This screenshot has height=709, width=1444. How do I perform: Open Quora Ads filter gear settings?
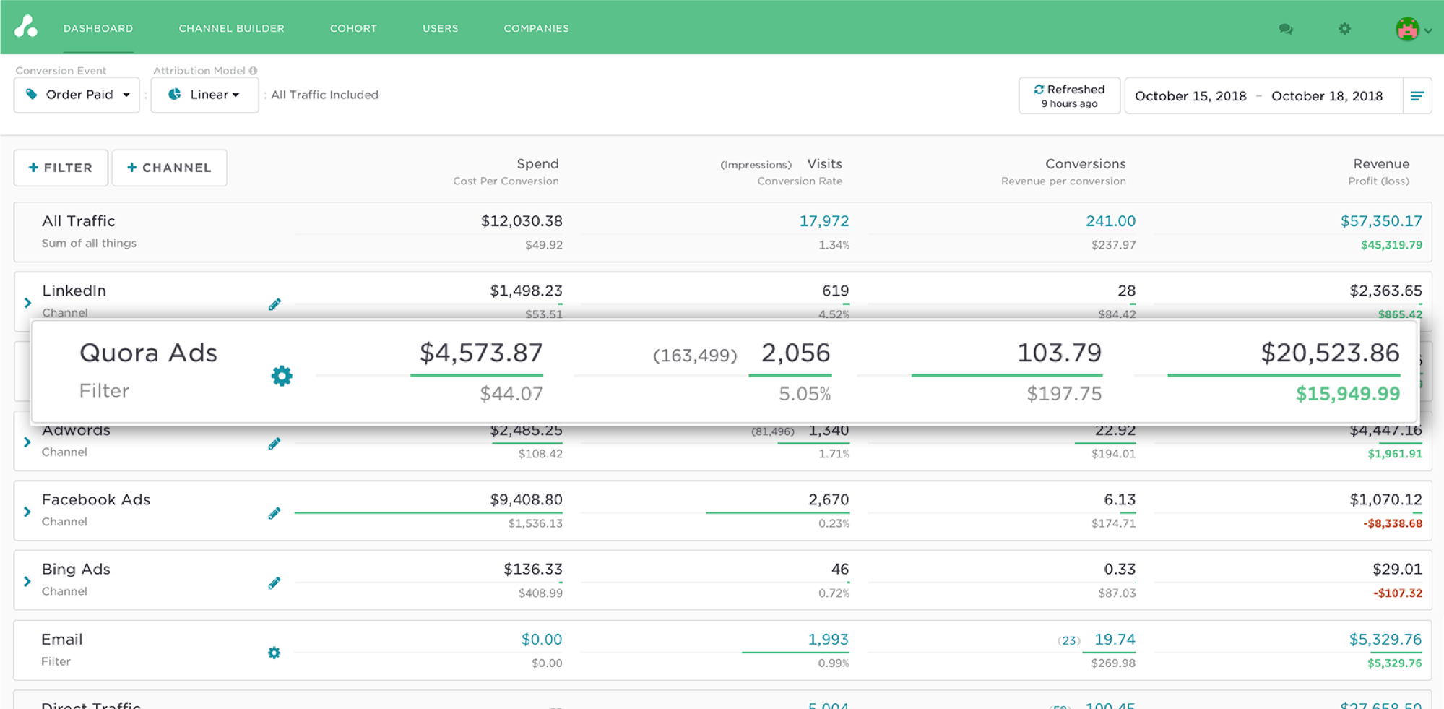tap(282, 376)
